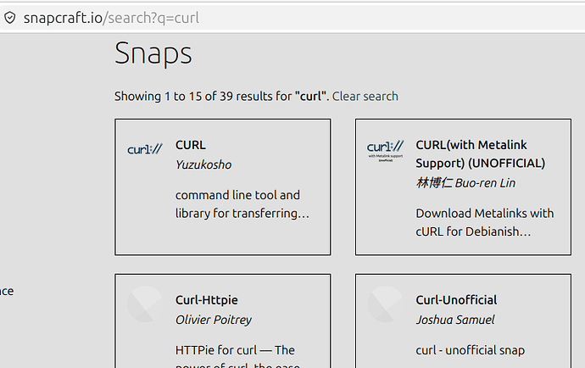Click the Joshua Samuel publisher name
The height and width of the screenshot is (368, 585).
click(x=455, y=320)
